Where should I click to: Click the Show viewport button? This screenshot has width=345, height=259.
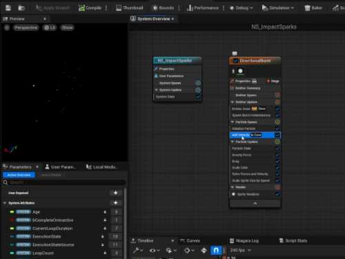coord(67,28)
